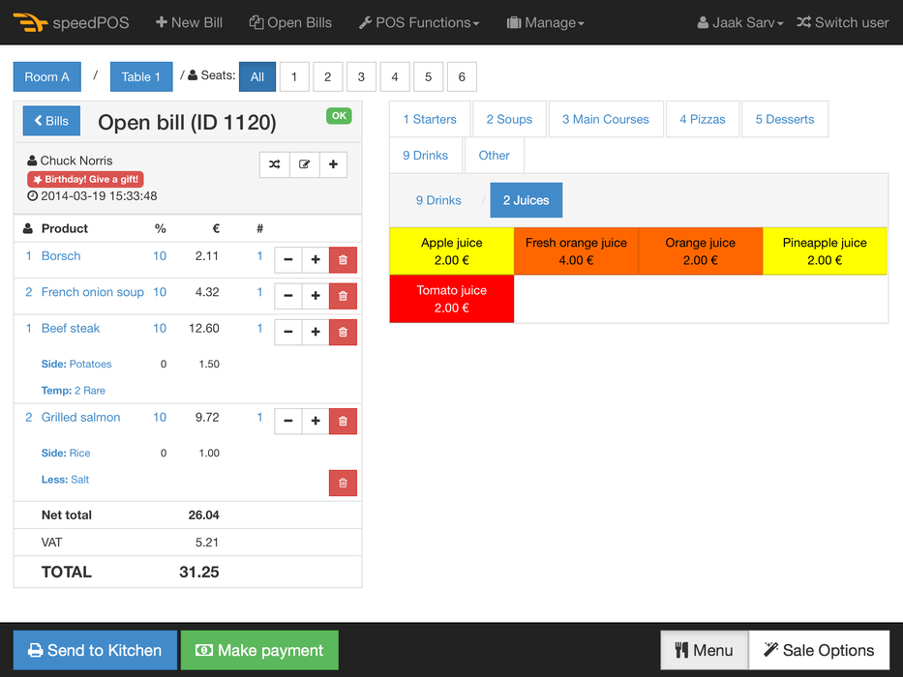
Task: Open the POS Functions dropdown
Action: (x=419, y=22)
